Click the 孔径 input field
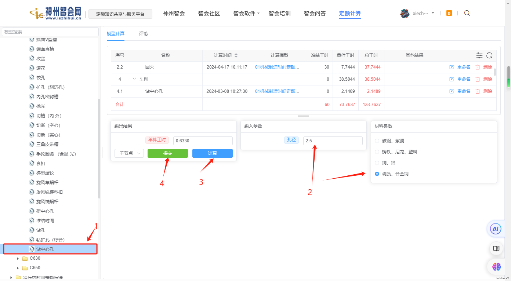This screenshot has height=281, width=511. pyautogui.click(x=333, y=141)
